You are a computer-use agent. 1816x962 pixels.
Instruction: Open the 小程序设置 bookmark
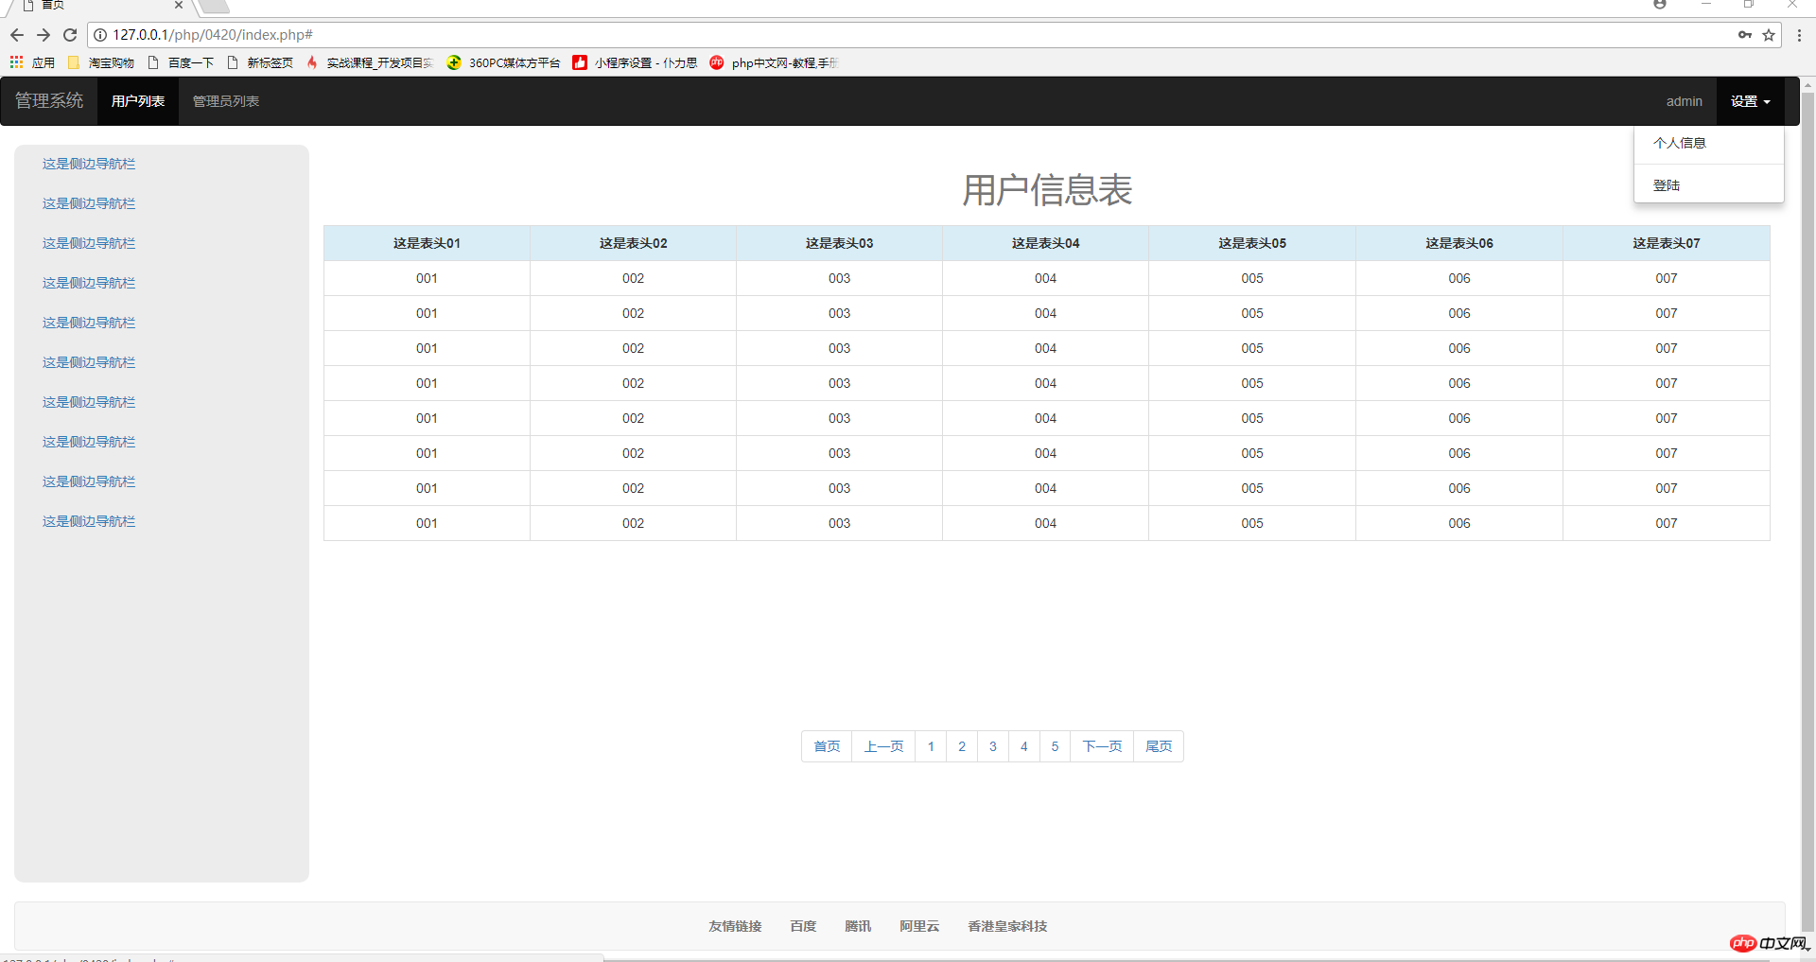tap(635, 62)
